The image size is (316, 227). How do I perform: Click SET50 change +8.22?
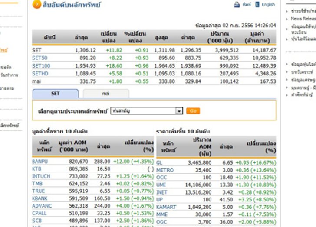(x=115, y=58)
